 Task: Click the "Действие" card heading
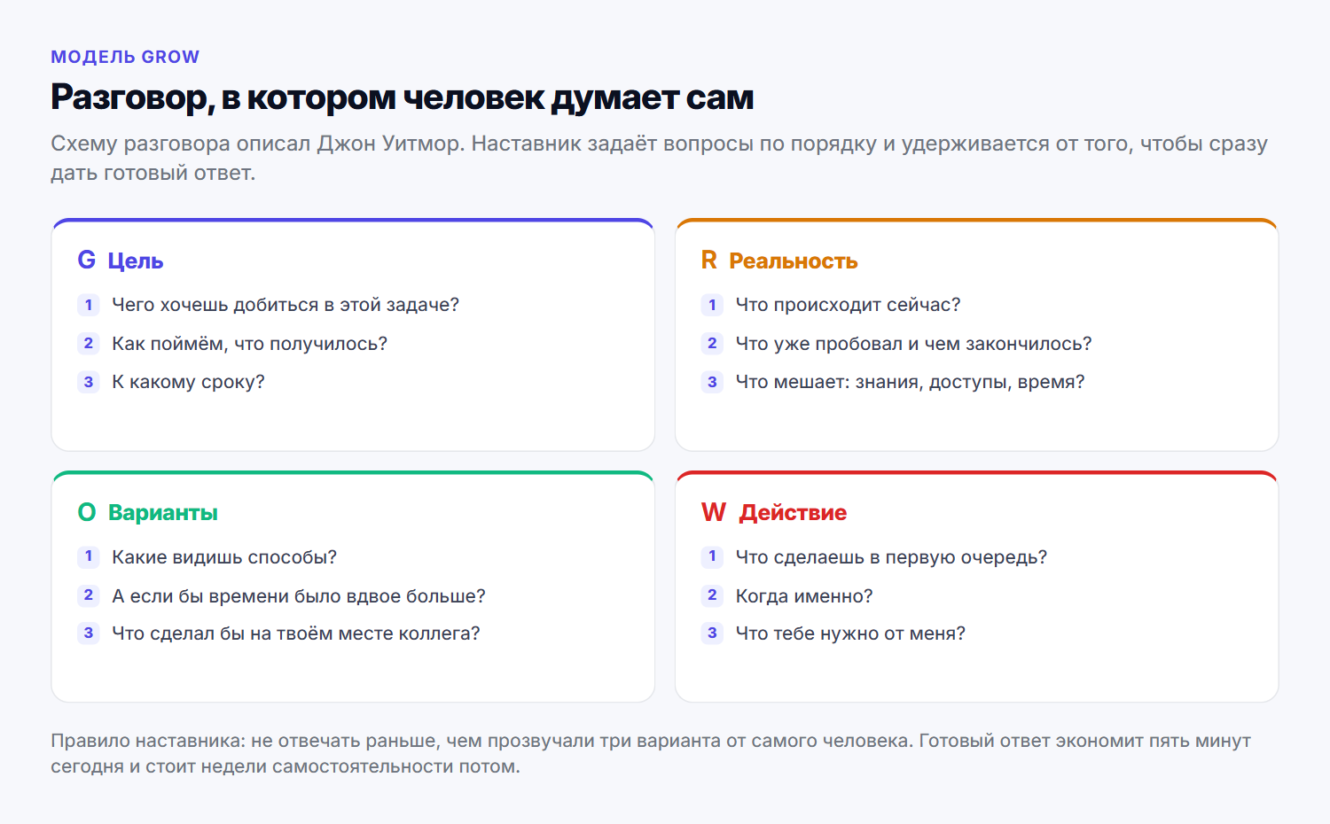[x=793, y=512]
